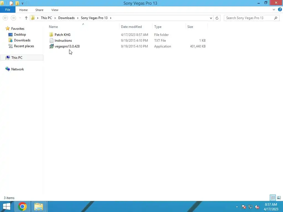Expand the arrow after Downloads breadcrumb

point(78,18)
